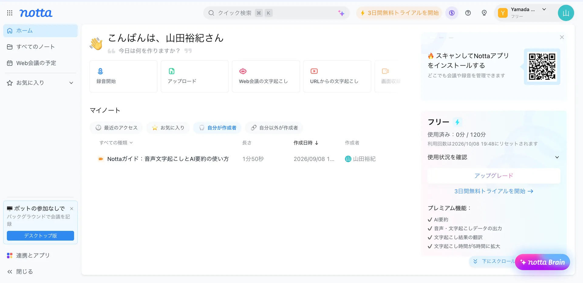Close the Notta app install banner

click(x=562, y=37)
